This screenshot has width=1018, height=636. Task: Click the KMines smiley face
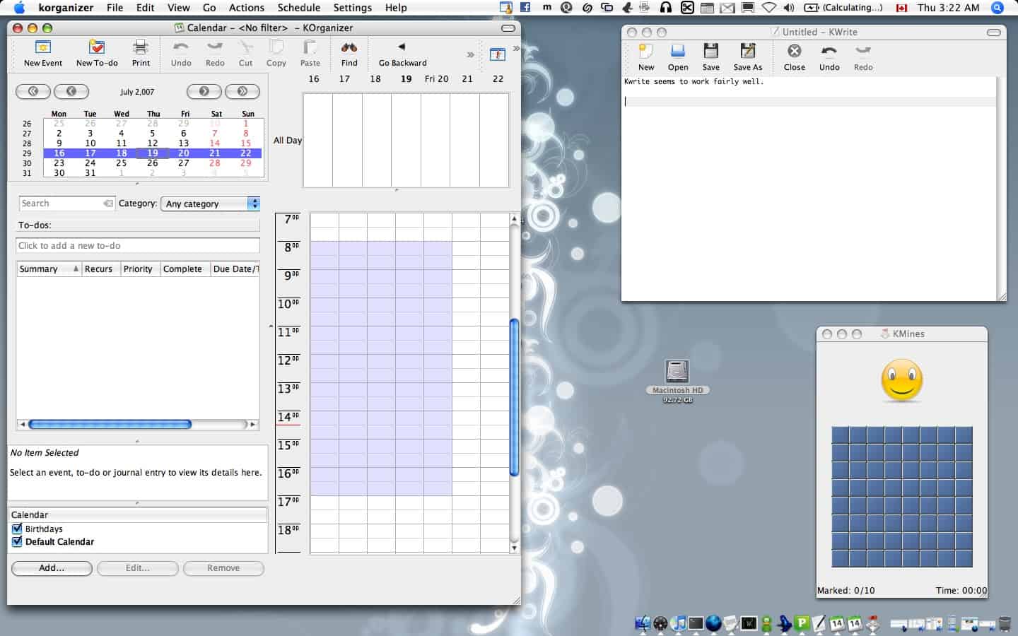pyautogui.click(x=902, y=380)
